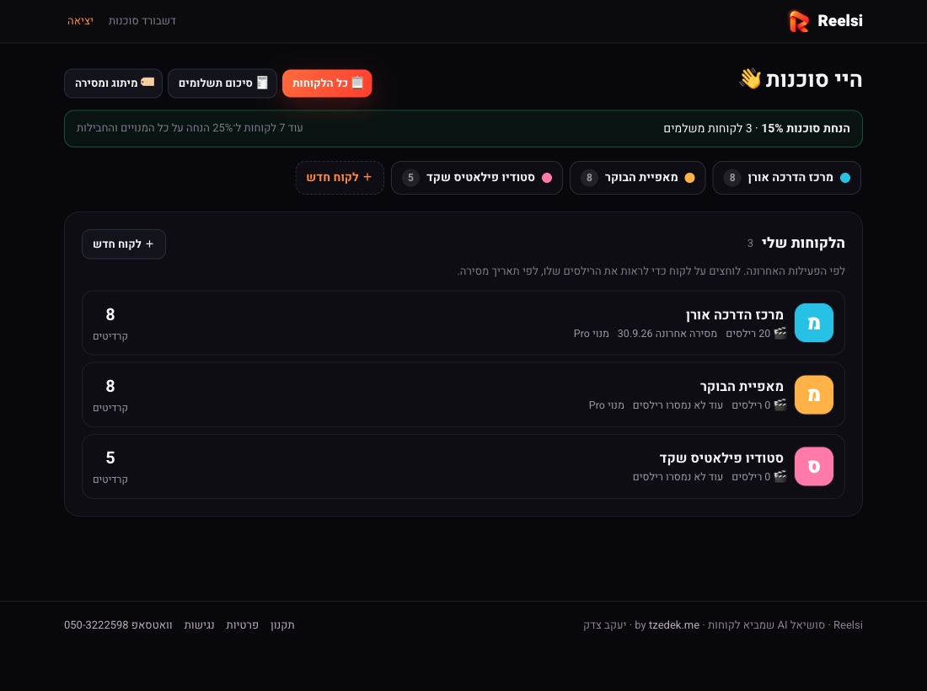
Task: Click the הנחת סוכנות 15% banner text
Action: (x=805, y=128)
